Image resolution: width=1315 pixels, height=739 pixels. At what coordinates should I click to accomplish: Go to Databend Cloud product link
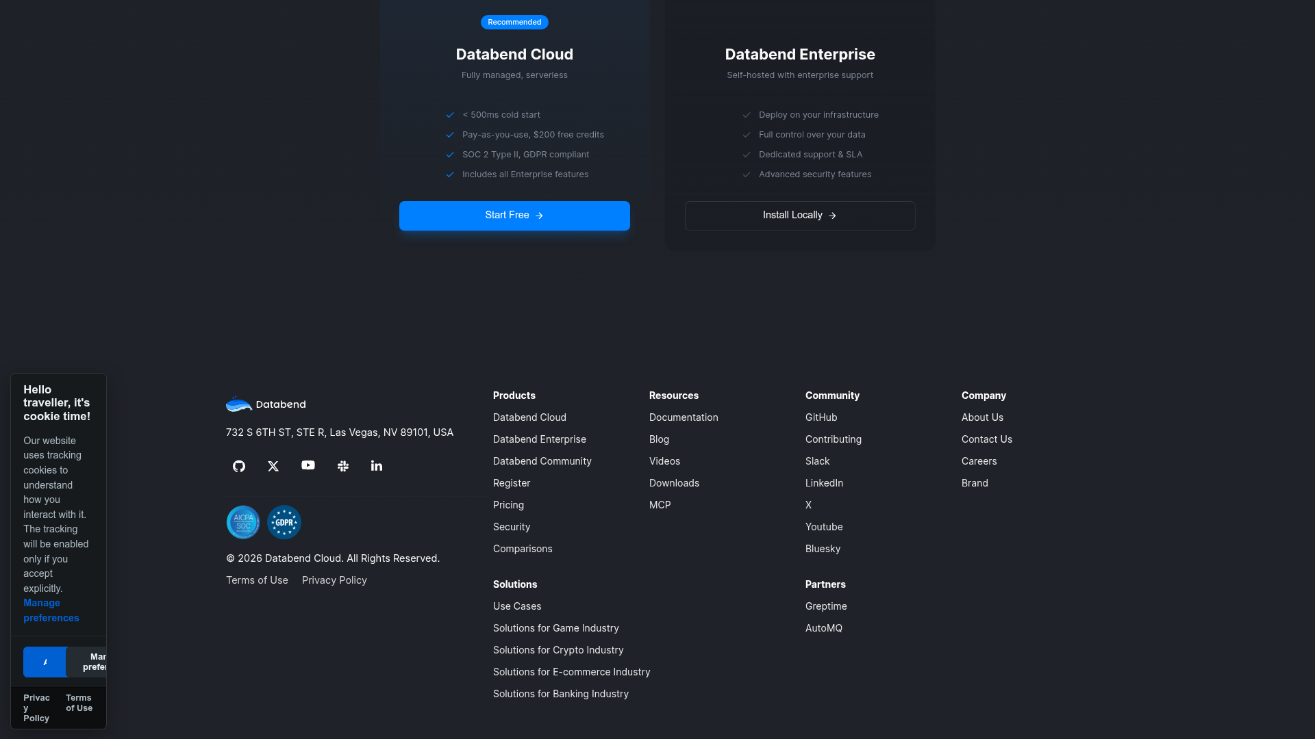529,417
